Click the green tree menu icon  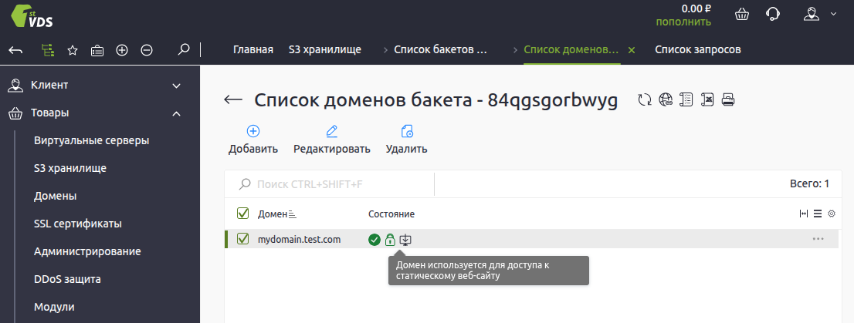click(x=48, y=50)
